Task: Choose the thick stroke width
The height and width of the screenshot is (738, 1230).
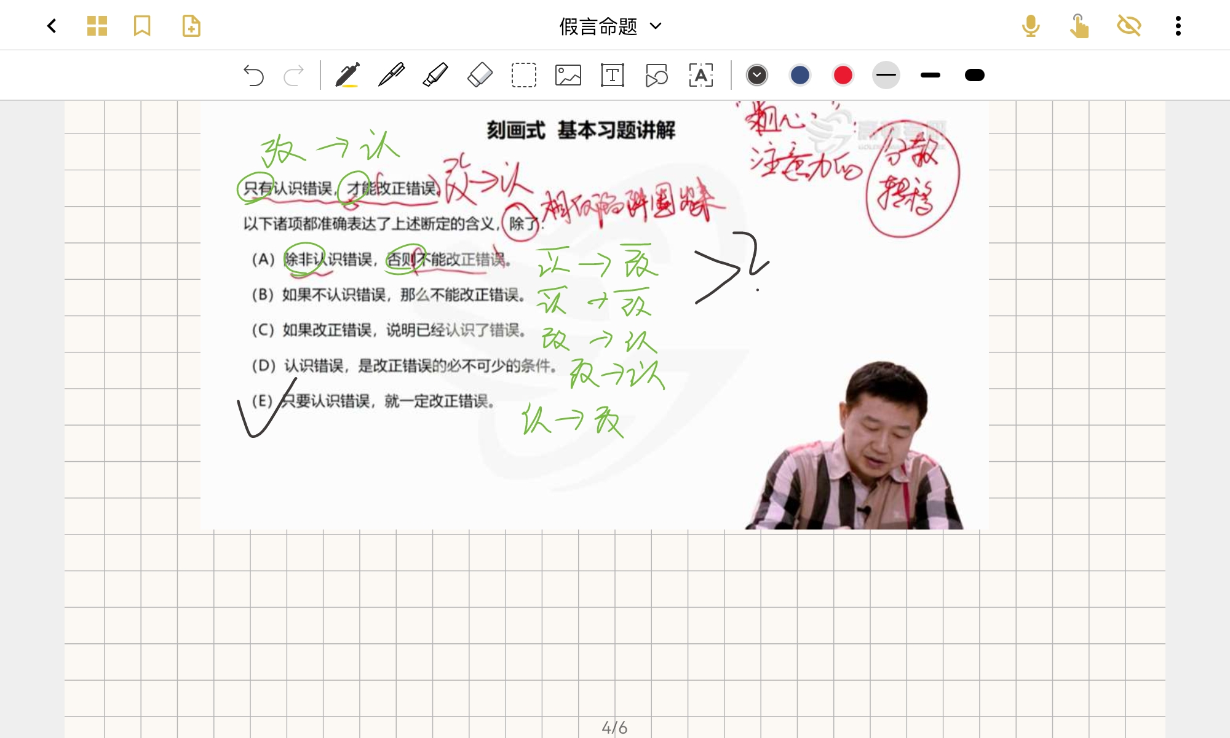Action: pos(975,75)
